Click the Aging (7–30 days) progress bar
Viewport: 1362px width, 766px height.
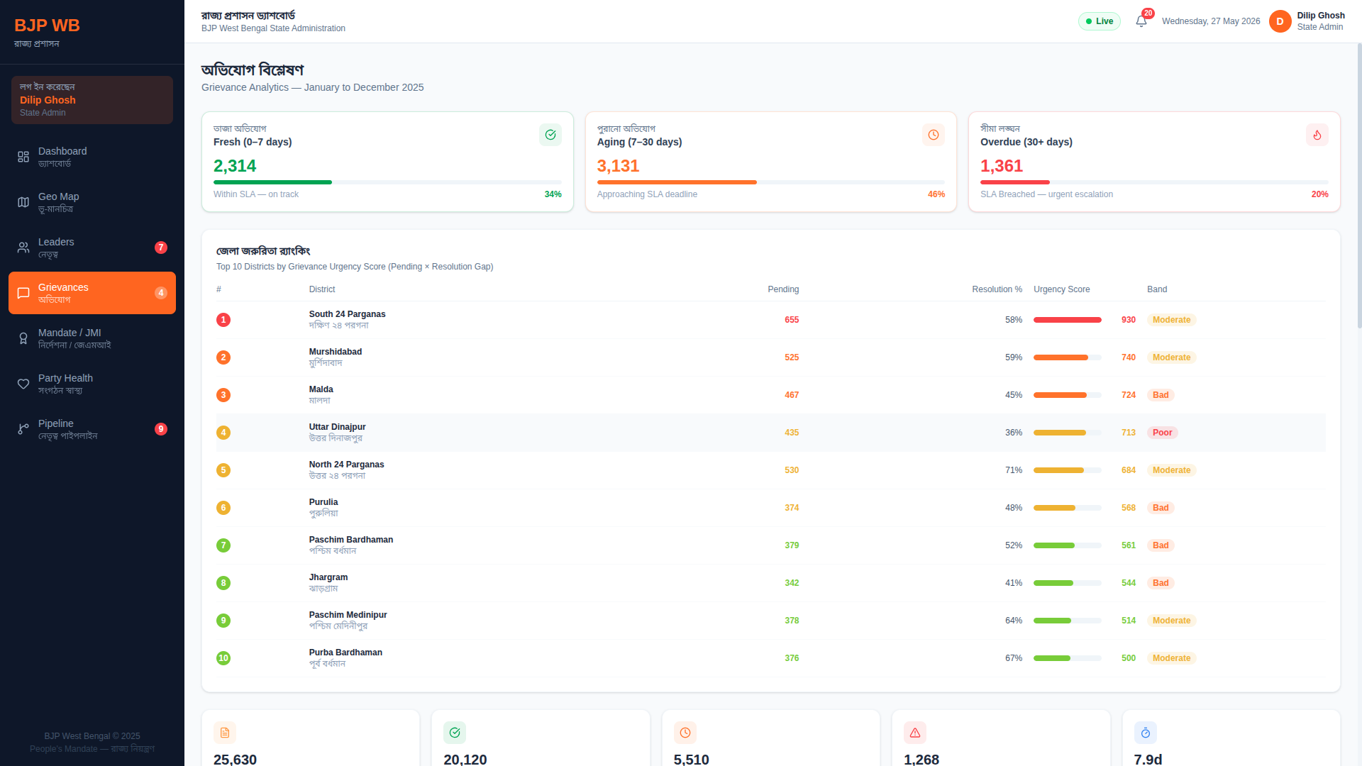[771, 182]
